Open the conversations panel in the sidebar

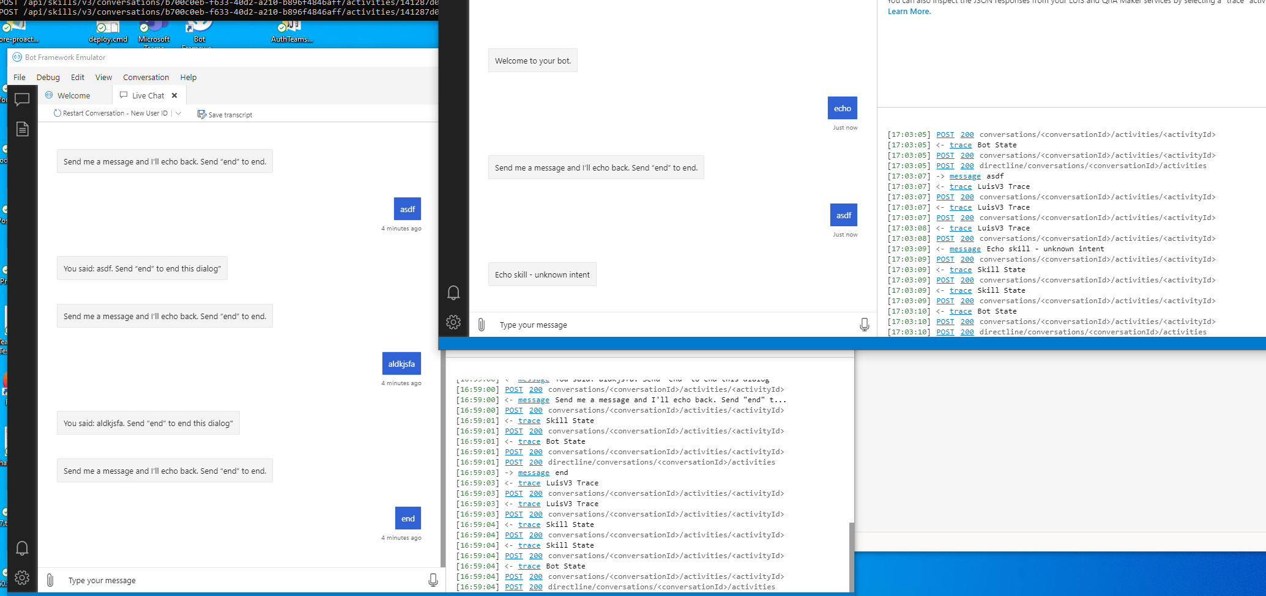23,99
